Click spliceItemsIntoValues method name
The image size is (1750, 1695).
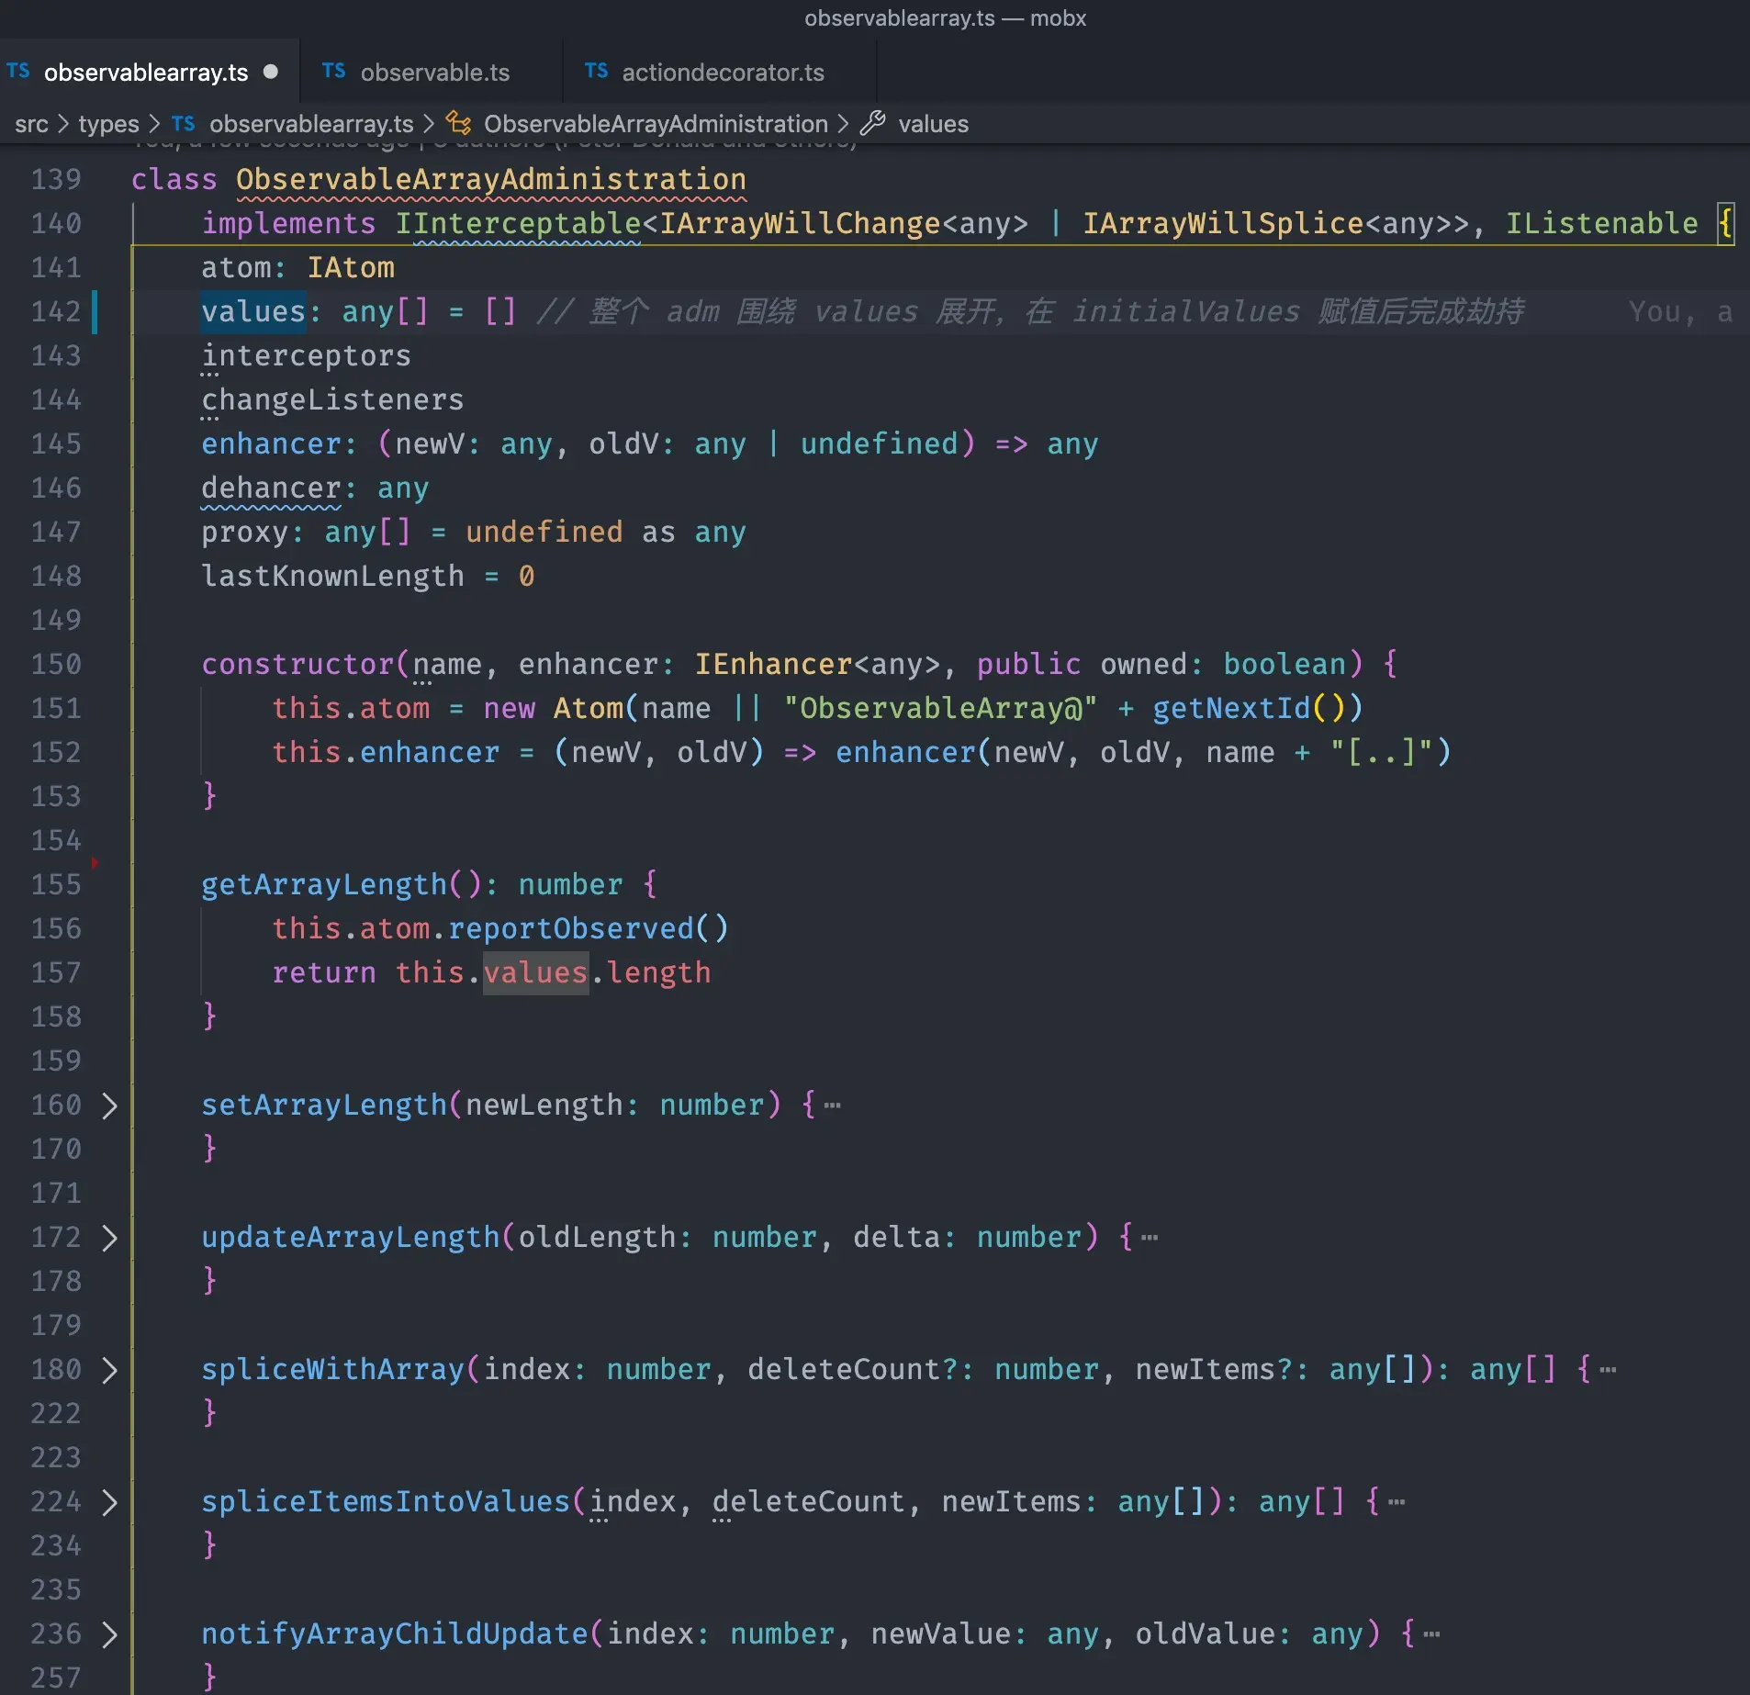coord(386,1502)
